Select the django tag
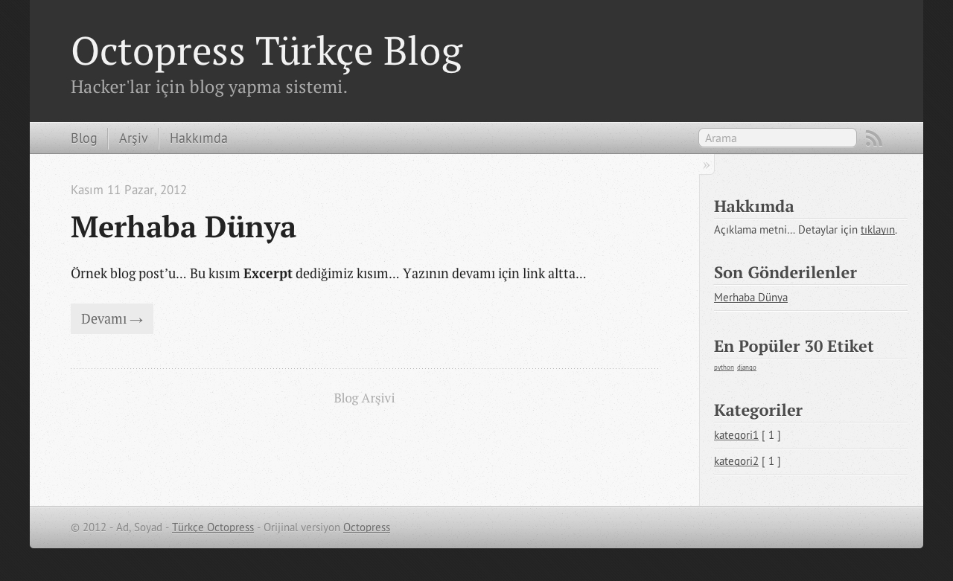 point(747,367)
